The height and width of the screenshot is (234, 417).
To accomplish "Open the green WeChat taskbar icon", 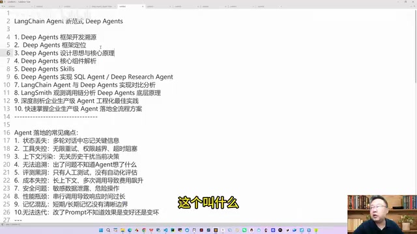I will [244, 230].
